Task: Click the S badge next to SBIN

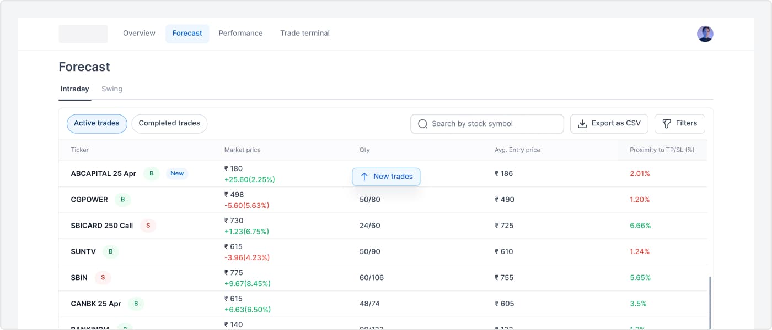Action: click(103, 278)
